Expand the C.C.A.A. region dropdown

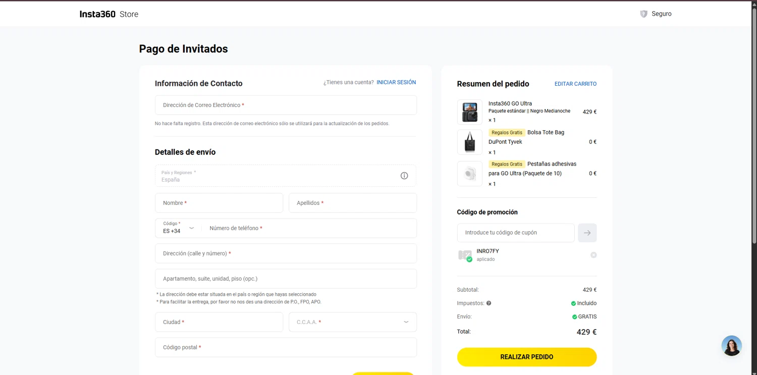click(x=353, y=322)
